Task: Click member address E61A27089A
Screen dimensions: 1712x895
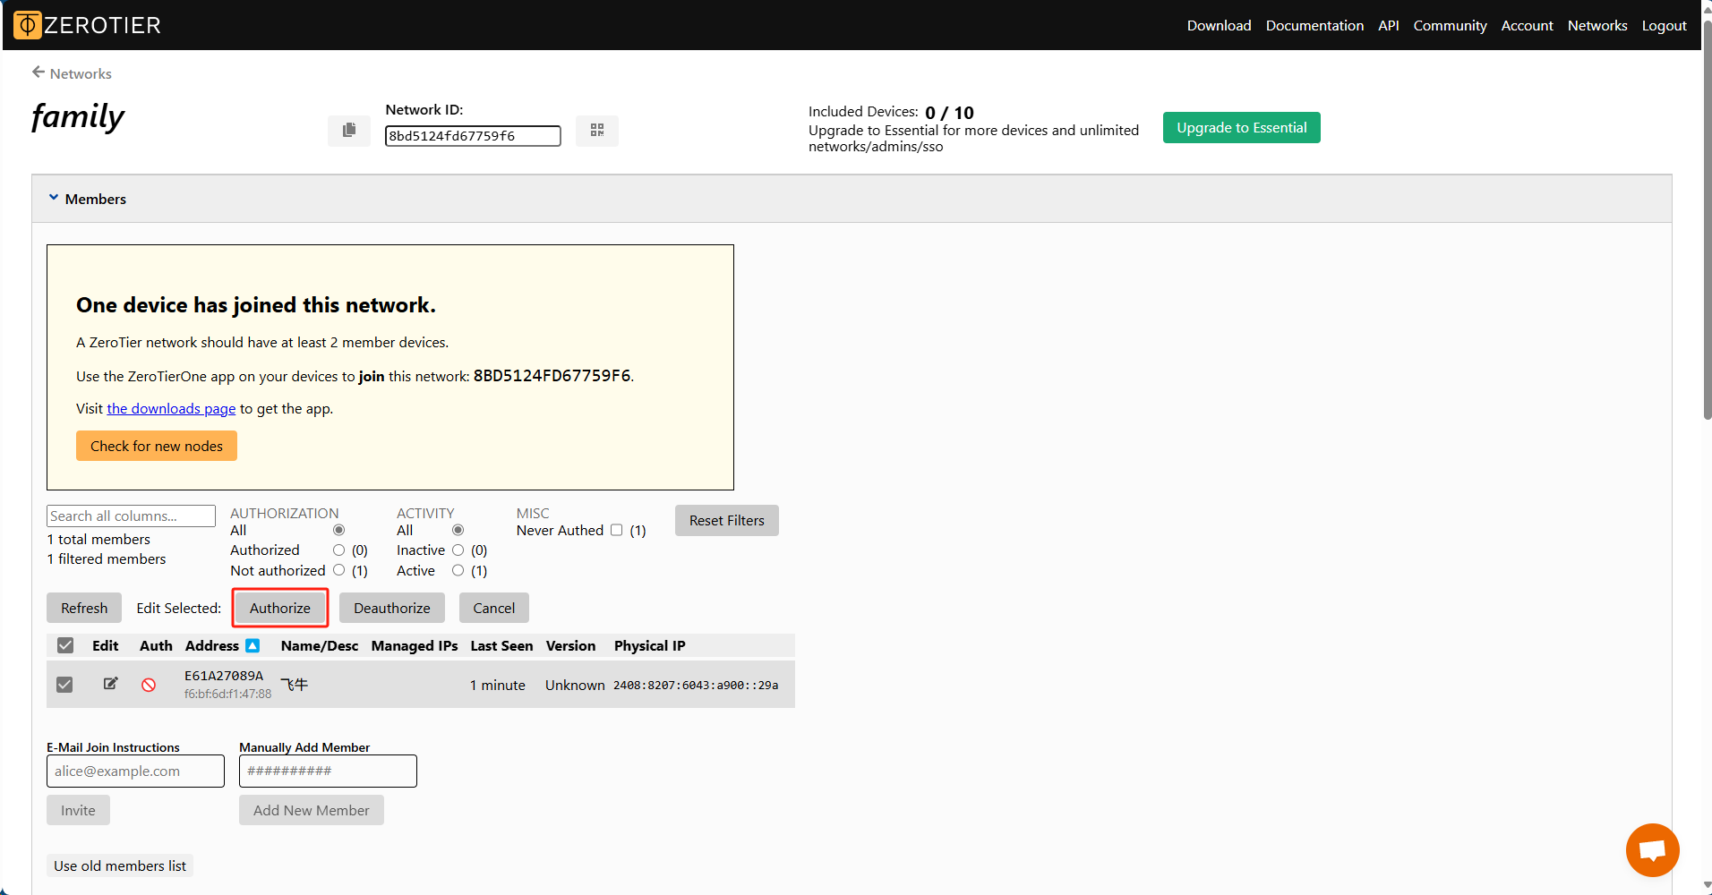Action: tap(224, 676)
